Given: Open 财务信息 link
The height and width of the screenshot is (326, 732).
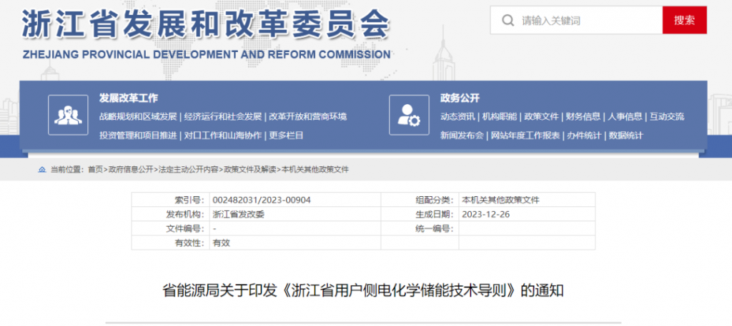Looking at the screenshot, I should pyautogui.click(x=583, y=117).
